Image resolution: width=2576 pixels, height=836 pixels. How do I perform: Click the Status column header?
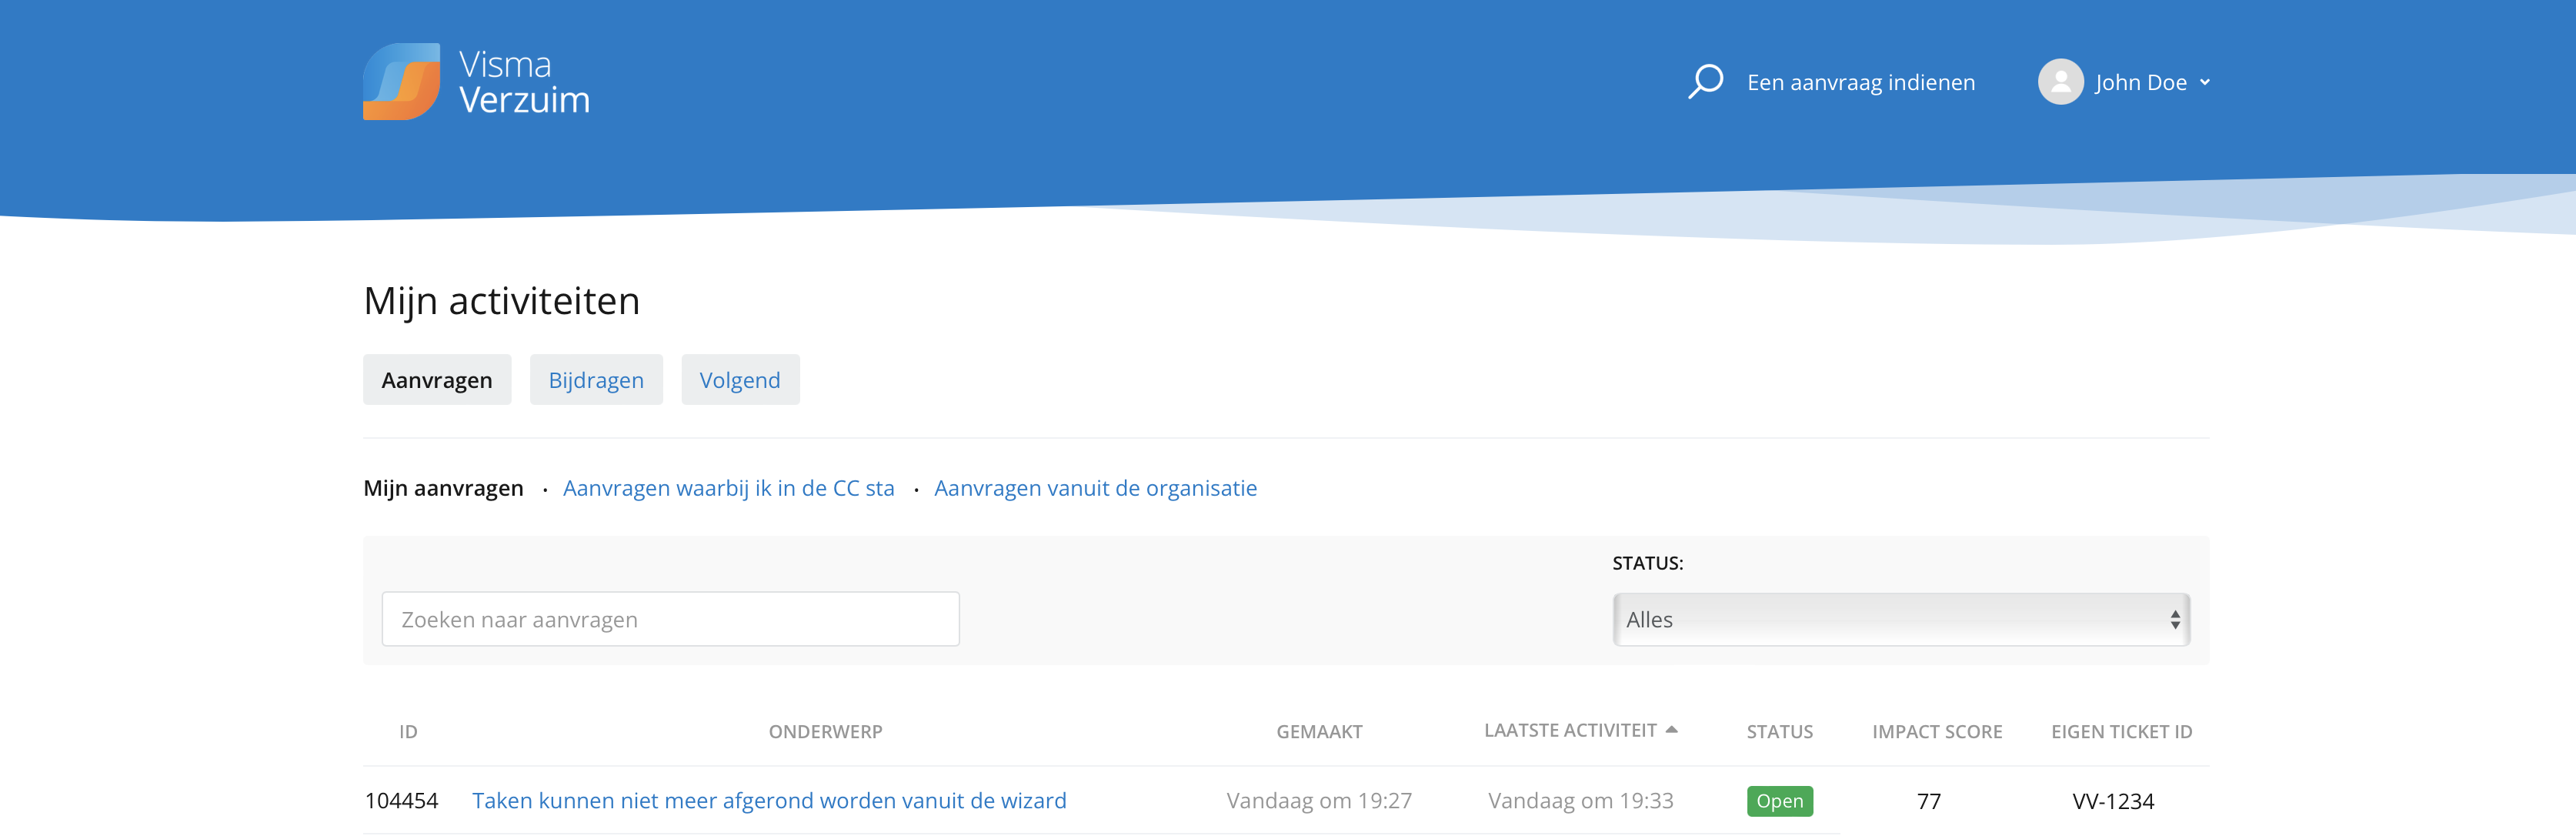pyautogui.click(x=1779, y=732)
